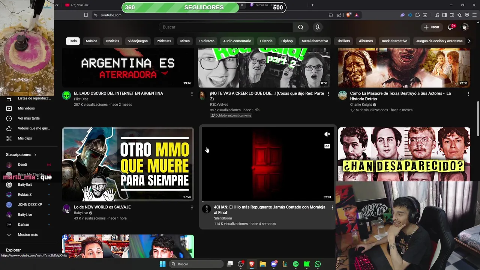
Task: Start voice search with the microphone icon
Action: 318,27
